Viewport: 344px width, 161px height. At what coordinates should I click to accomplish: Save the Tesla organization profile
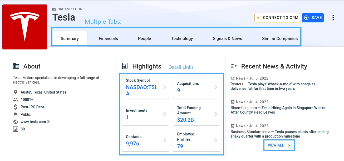tap(313, 18)
